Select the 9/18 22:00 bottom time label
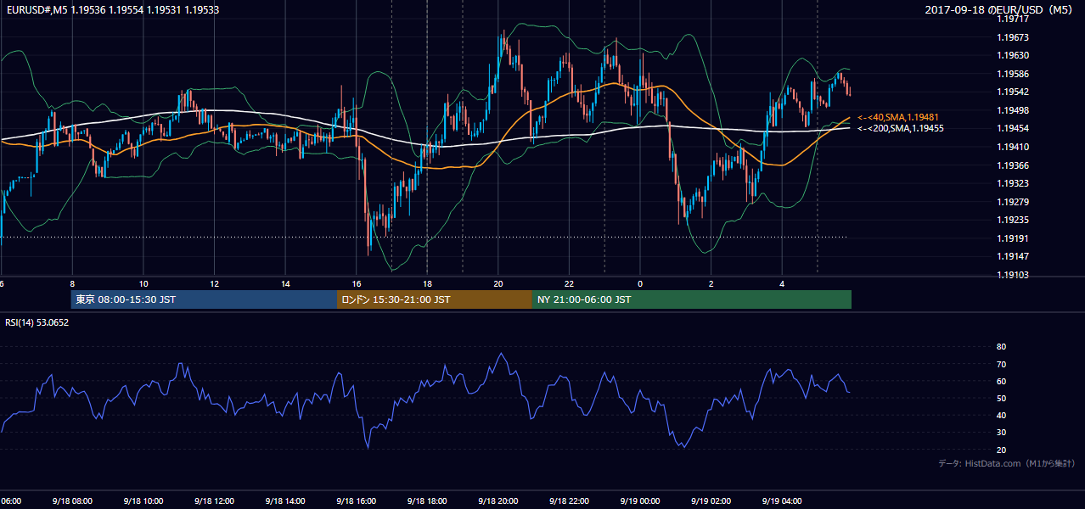This screenshot has width=1085, height=509. (x=569, y=501)
